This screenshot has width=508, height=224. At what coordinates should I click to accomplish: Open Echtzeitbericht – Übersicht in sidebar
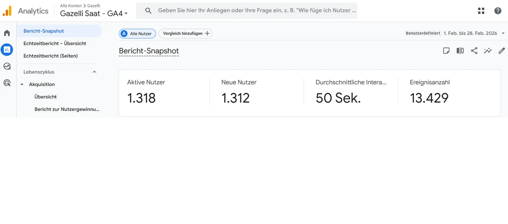(x=55, y=43)
